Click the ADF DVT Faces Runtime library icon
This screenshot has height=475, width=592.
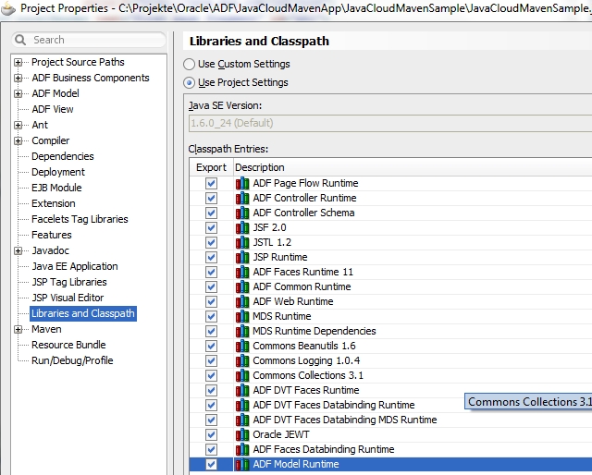coord(242,390)
